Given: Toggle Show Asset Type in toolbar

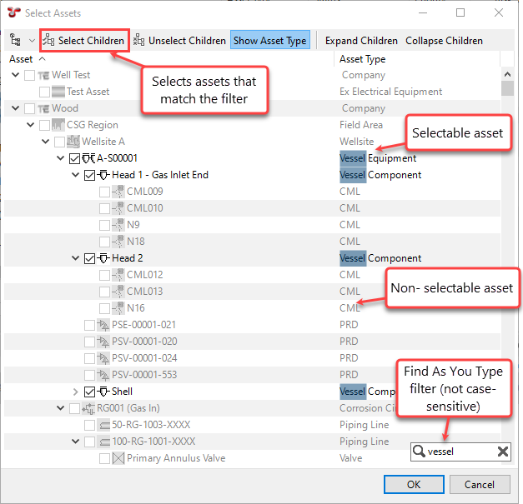Looking at the screenshot, I should tap(269, 40).
